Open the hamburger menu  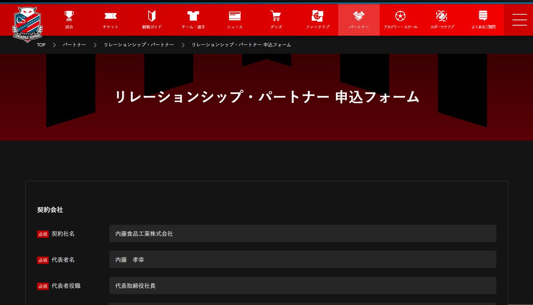point(520,20)
